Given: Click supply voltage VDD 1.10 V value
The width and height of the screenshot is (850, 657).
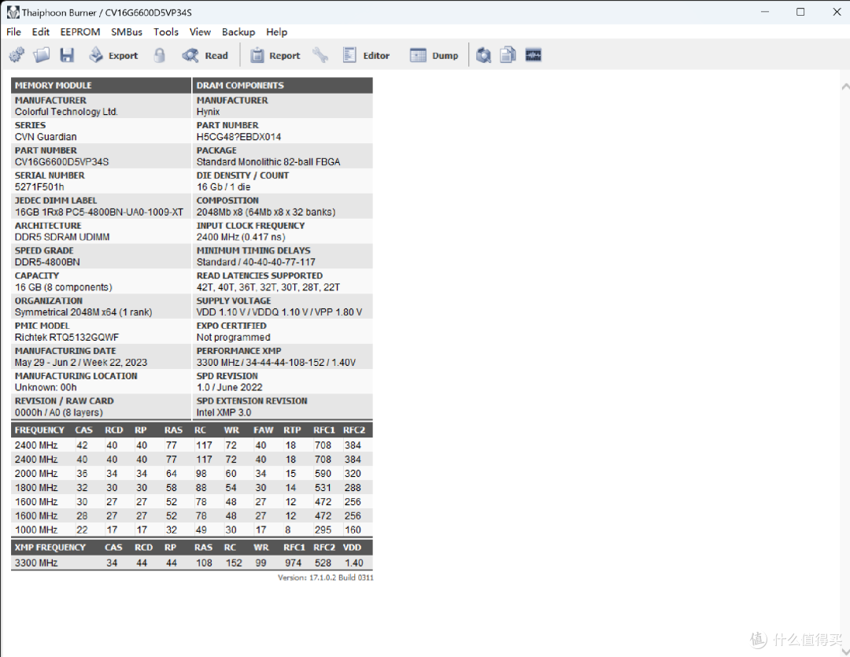Looking at the screenshot, I should (279, 312).
